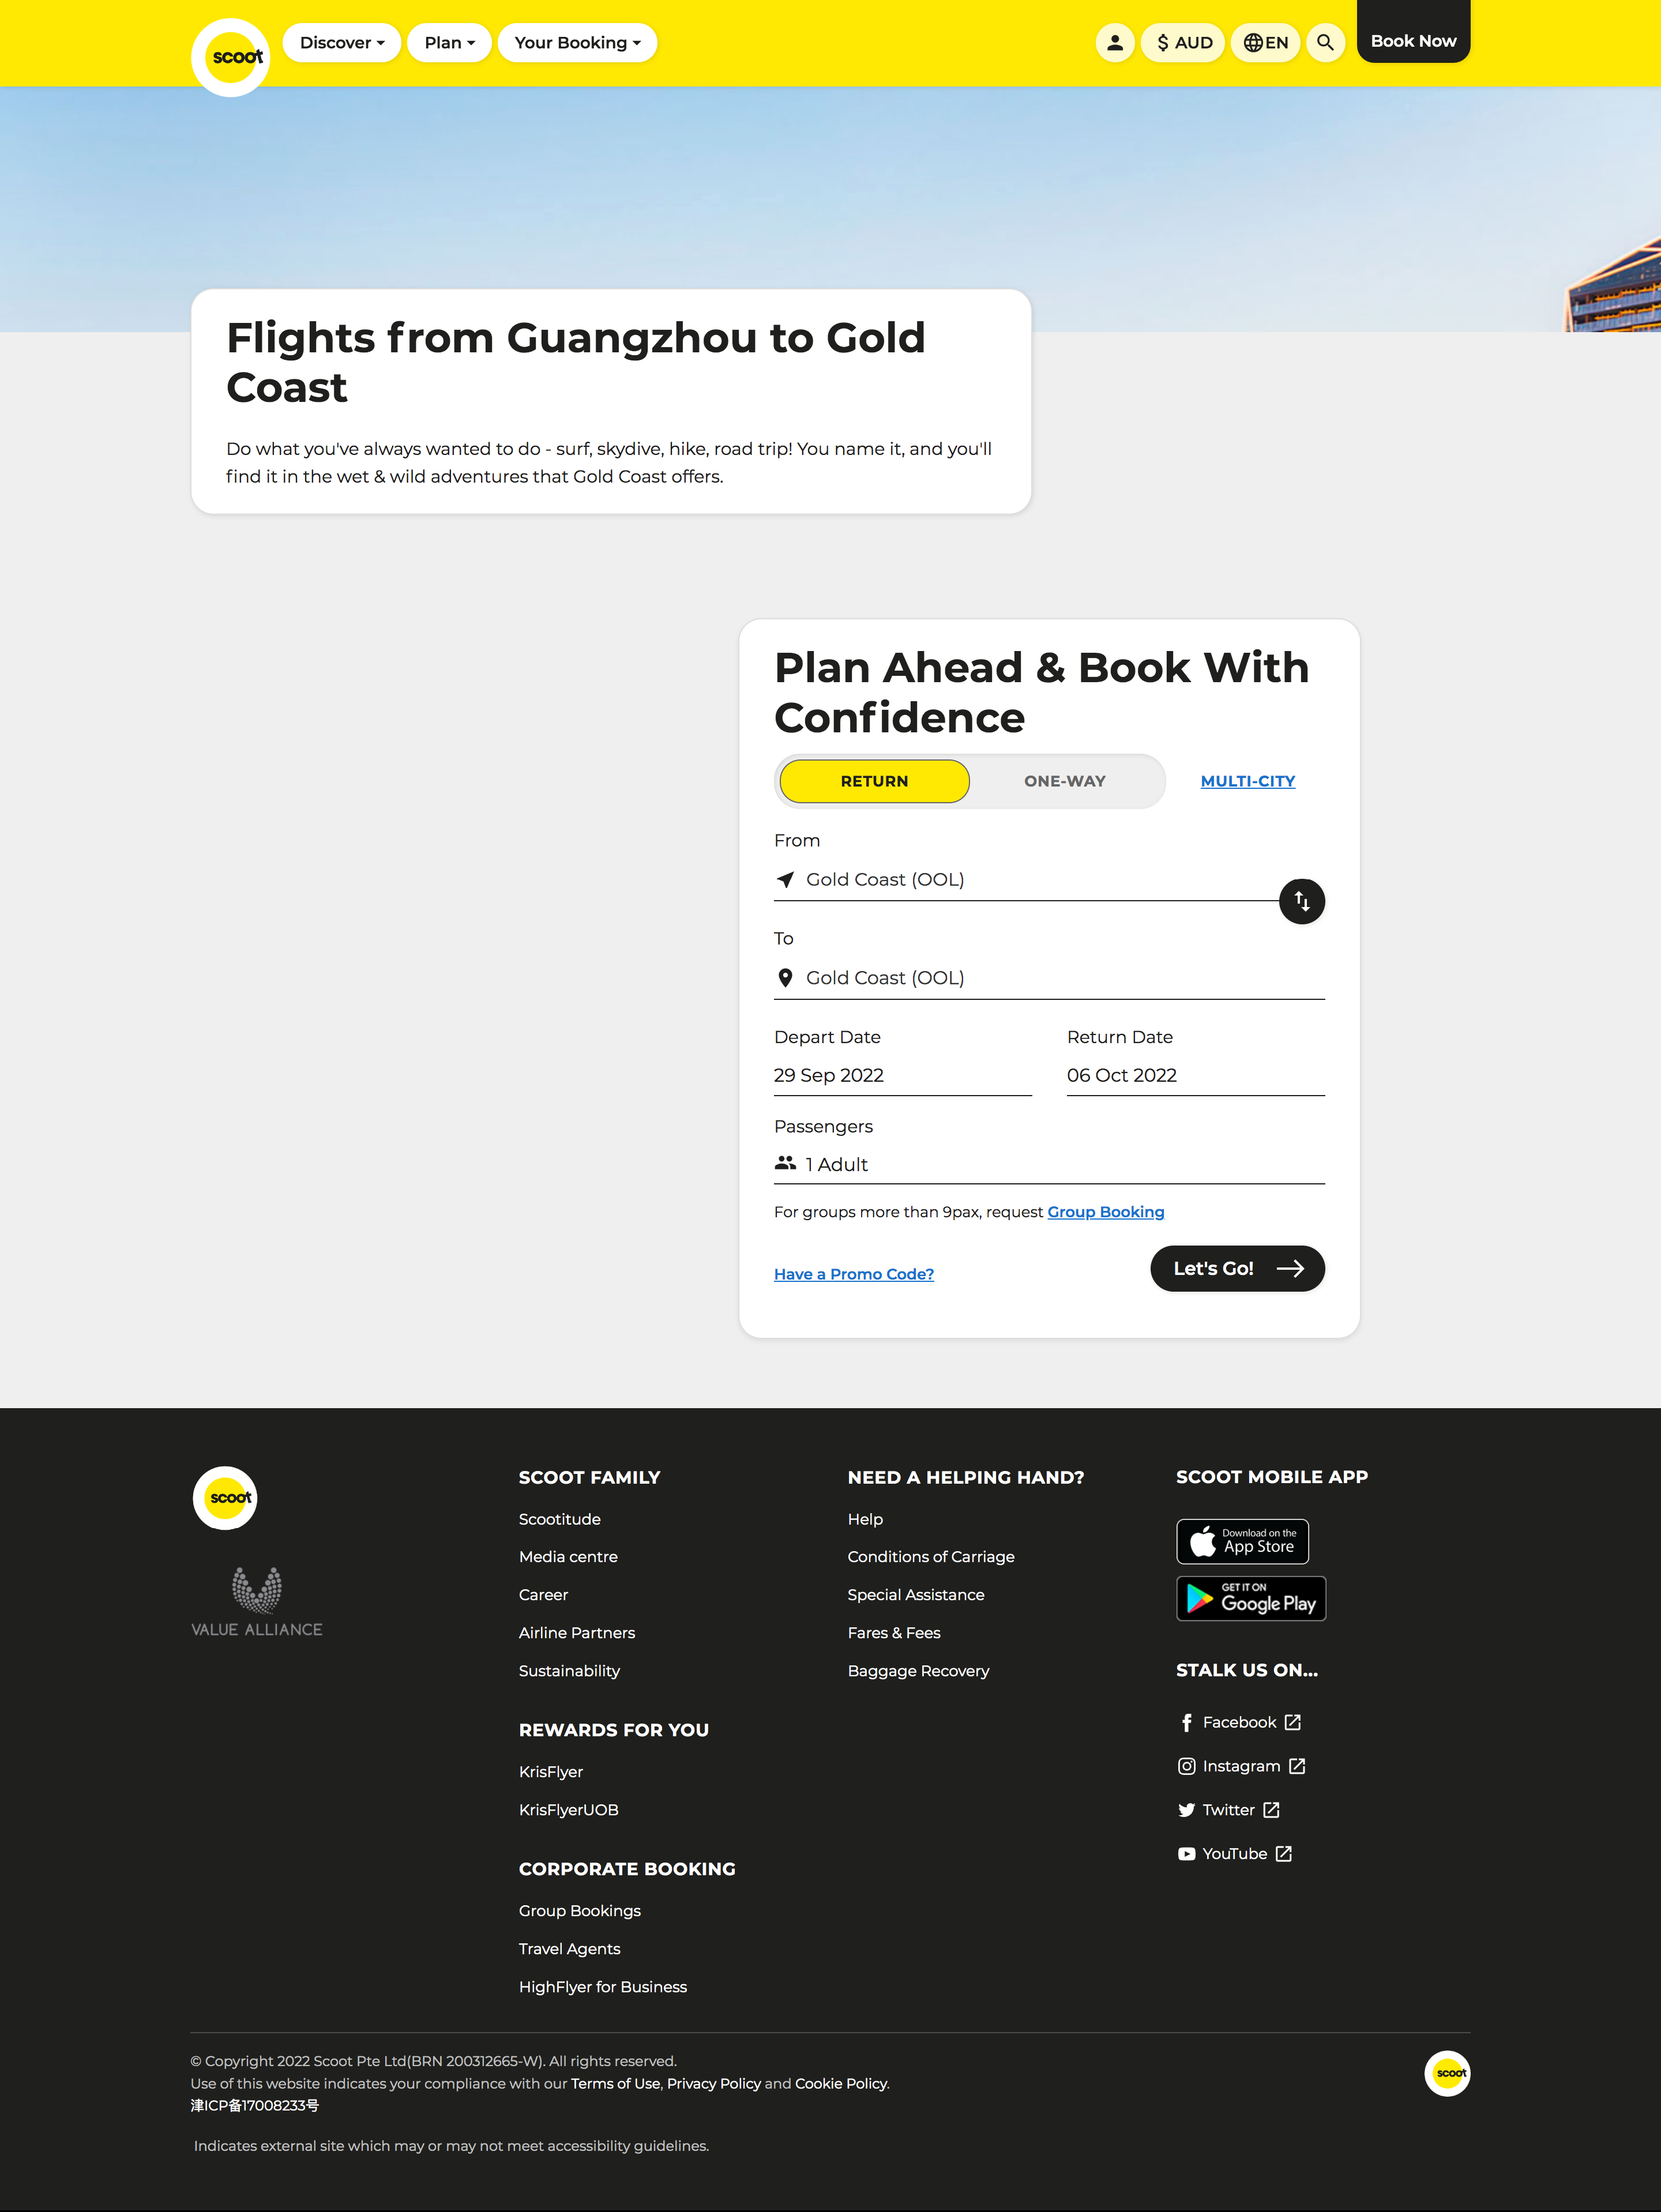Screen dimensions: 1661x2212
Task: Choose the MULTI-CITY link
Action: [x=1247, y=781]
